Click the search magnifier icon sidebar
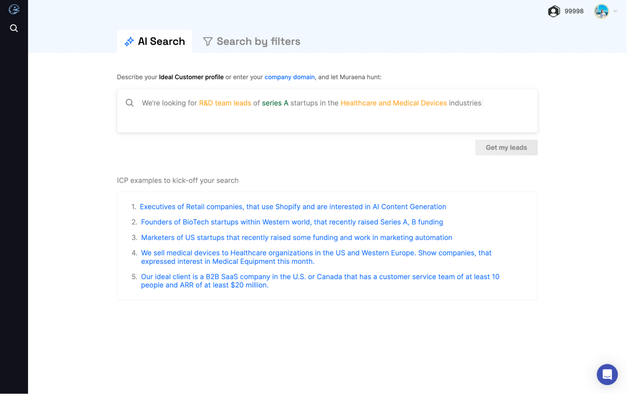The width and height of the screenshot is (631, 394). (14, 28)
